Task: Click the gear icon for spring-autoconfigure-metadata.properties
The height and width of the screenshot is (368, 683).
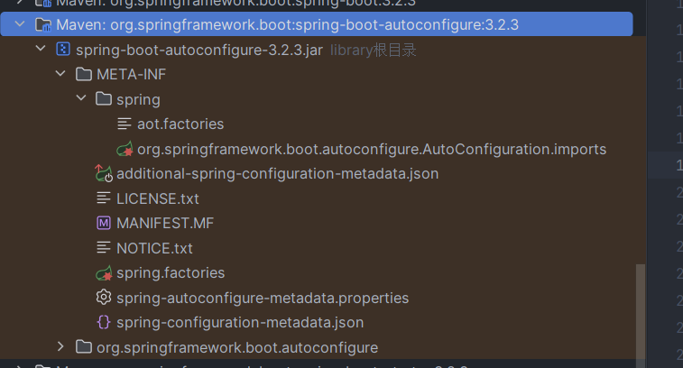Action: (104, 298)
